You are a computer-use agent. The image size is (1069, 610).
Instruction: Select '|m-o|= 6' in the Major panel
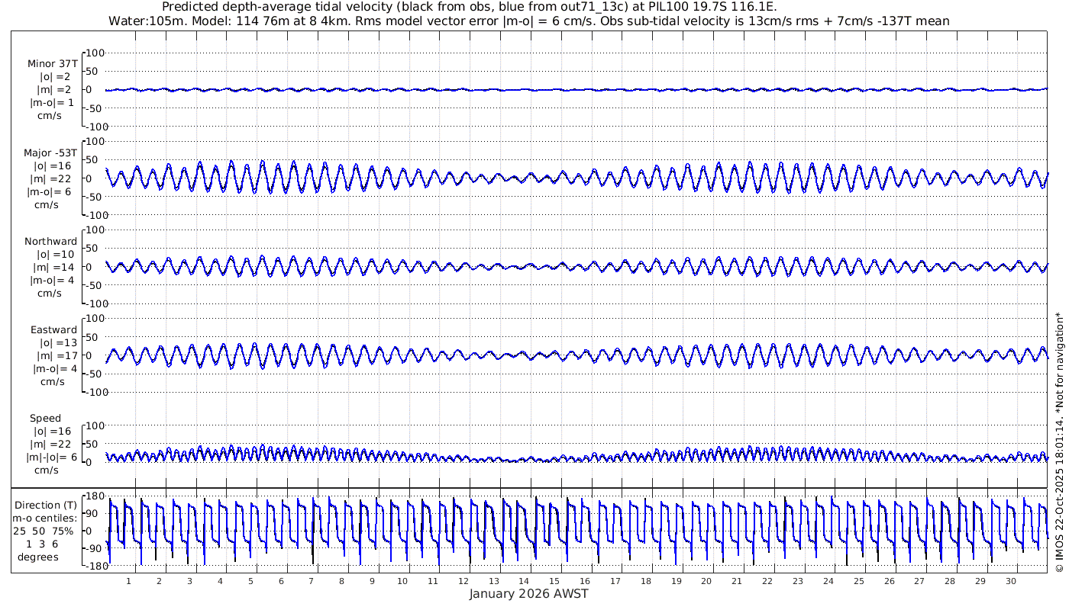[49, 192]
